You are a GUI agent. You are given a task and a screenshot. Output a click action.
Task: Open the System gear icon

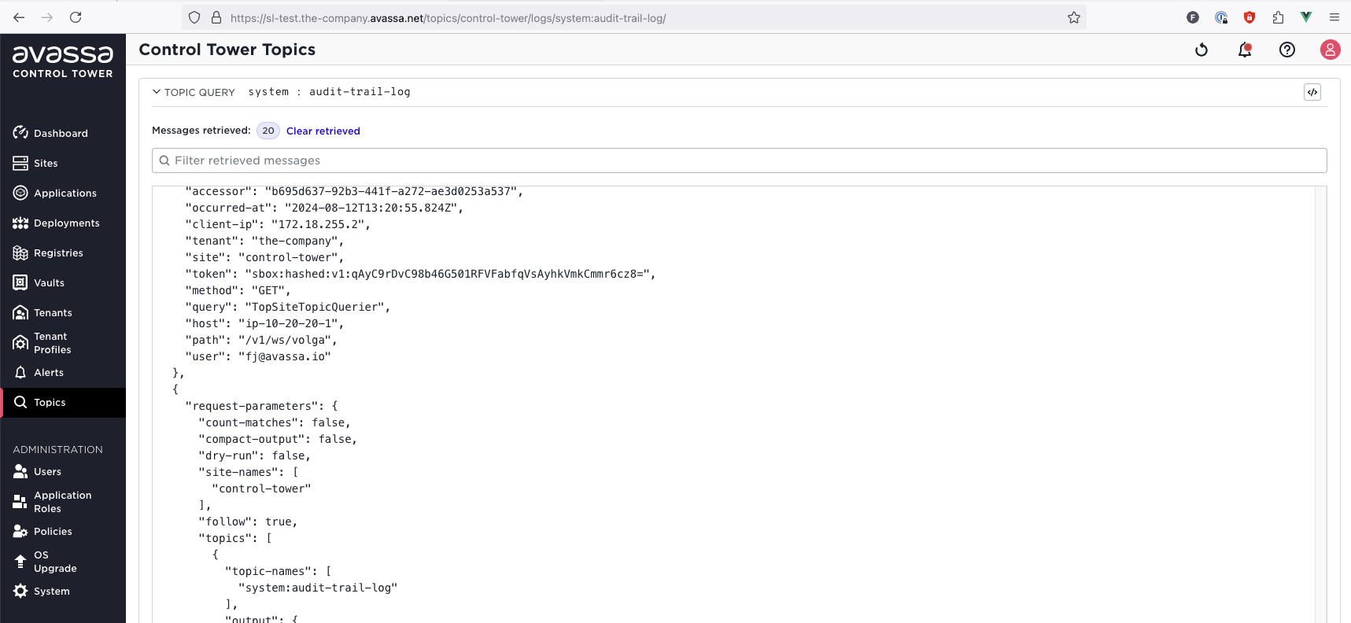click(20, 591)
